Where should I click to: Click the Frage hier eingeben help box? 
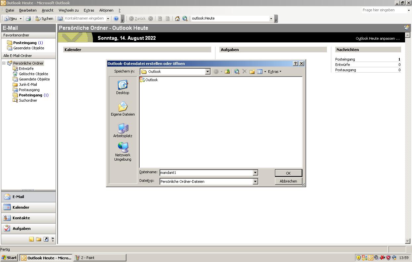click(384, 10)
